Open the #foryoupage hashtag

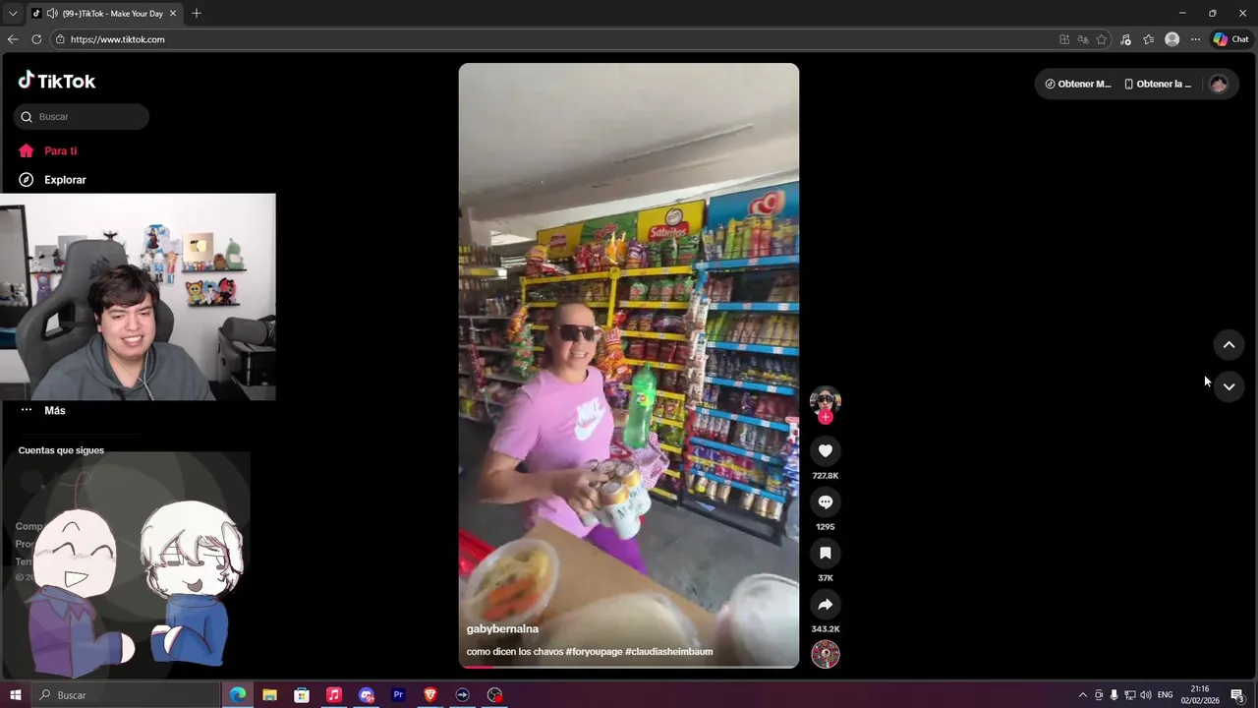click(594, 652)
